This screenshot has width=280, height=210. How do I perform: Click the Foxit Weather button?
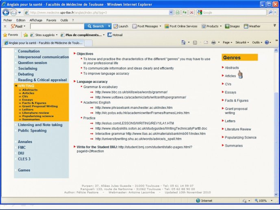coord(252,26)
